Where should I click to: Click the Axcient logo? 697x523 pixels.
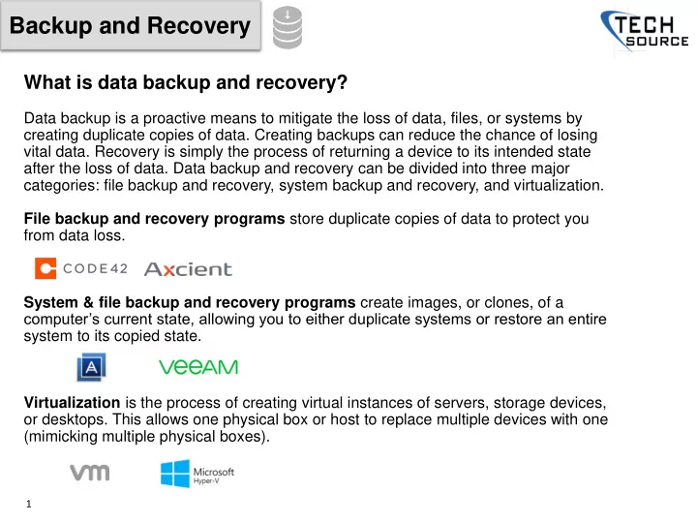[x=188, y=269]
